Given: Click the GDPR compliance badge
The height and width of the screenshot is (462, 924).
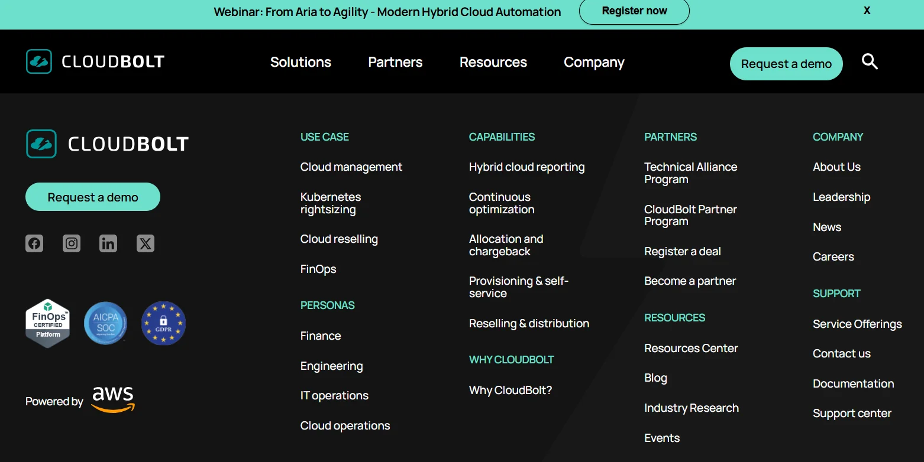Looking at the screenshot, I should (x=163, y=323).
